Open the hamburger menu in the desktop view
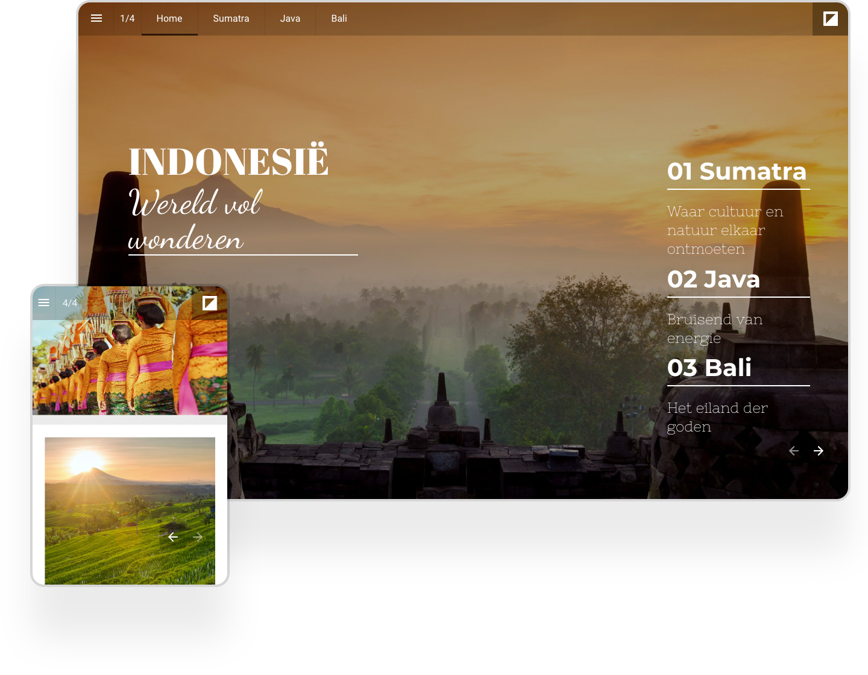The height and width of the screenshot is (675, 868). coord(96,19)
